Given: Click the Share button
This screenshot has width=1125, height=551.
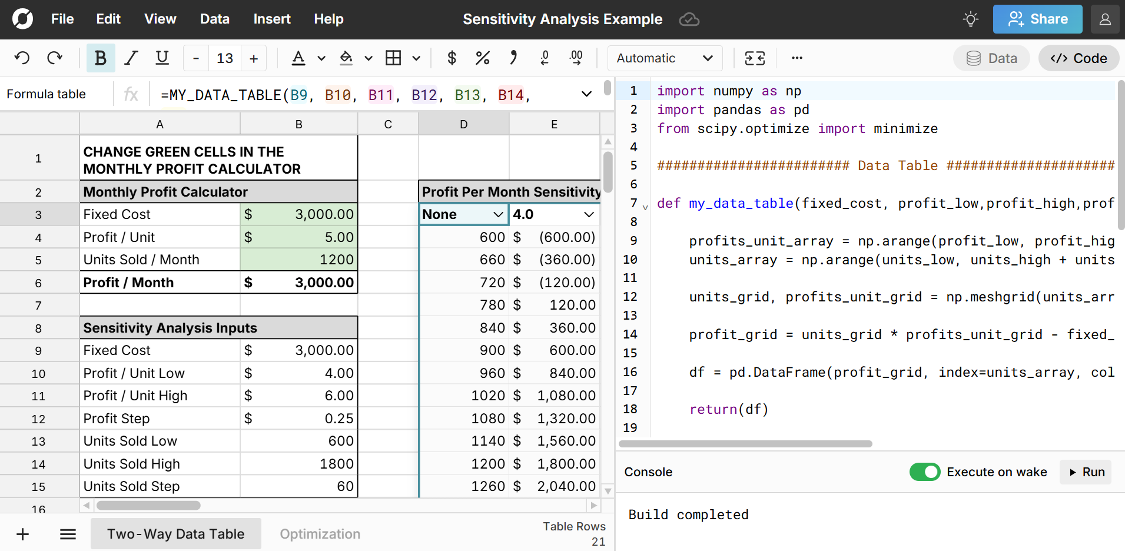Looking at the screenshot, I should (1037, 19).
